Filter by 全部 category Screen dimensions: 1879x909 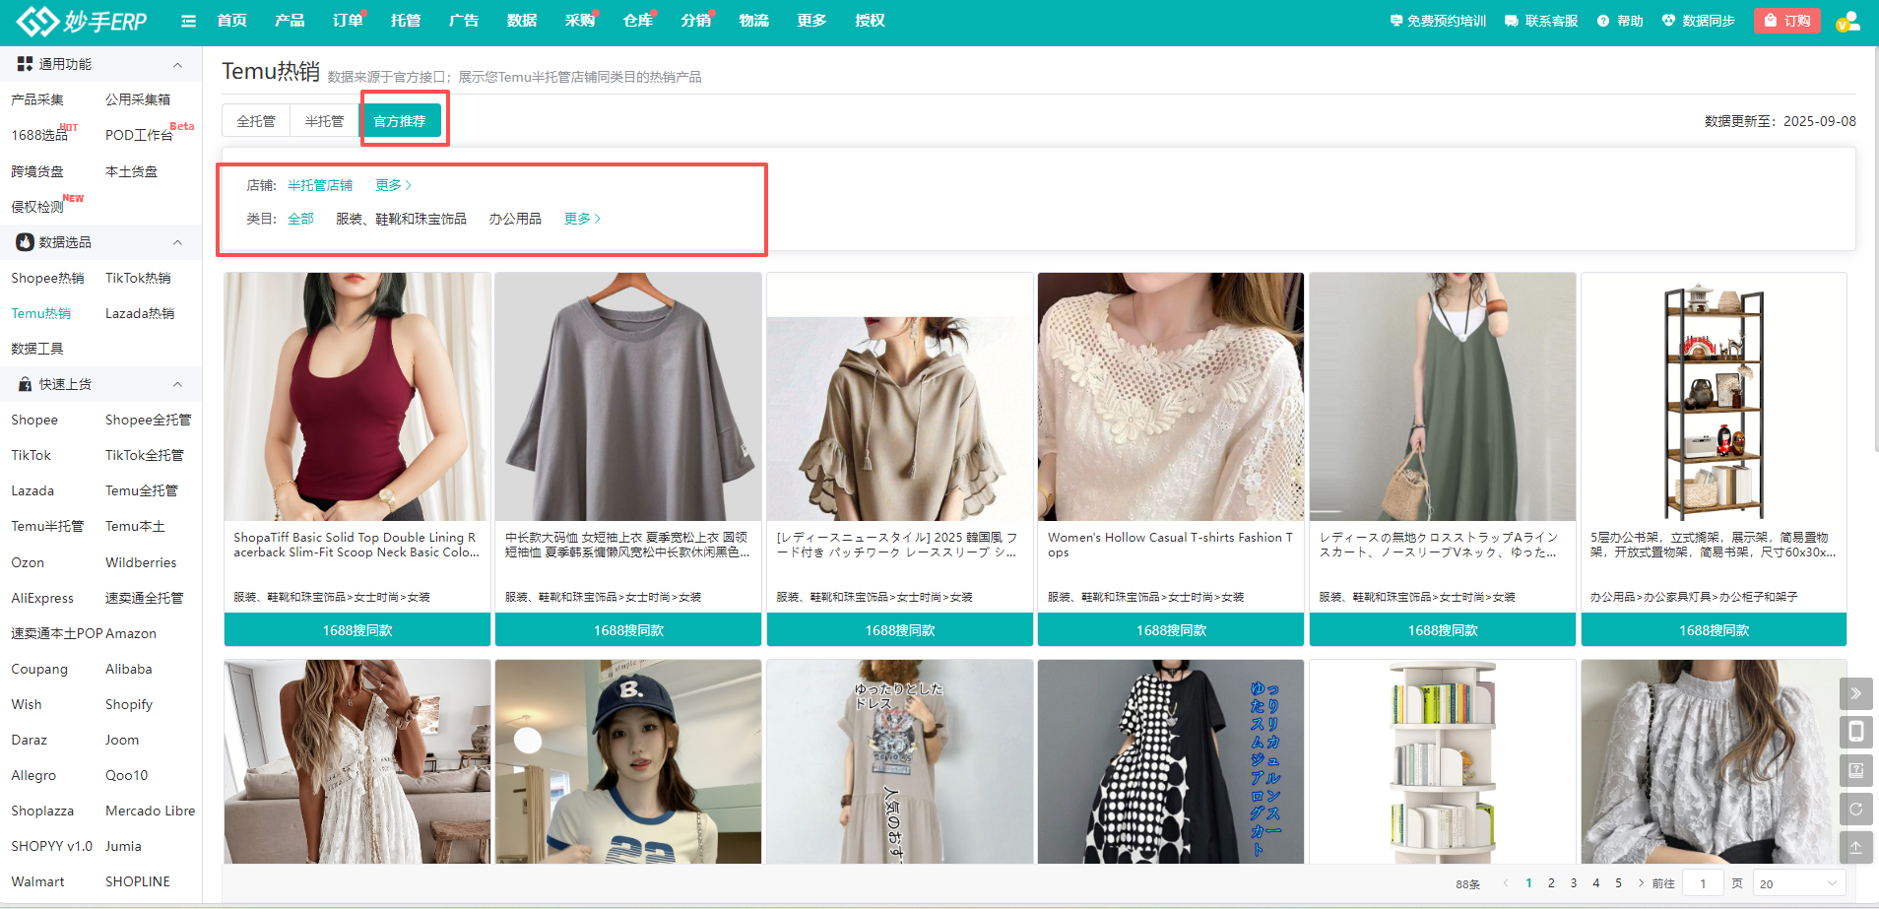tap(300, 219)
